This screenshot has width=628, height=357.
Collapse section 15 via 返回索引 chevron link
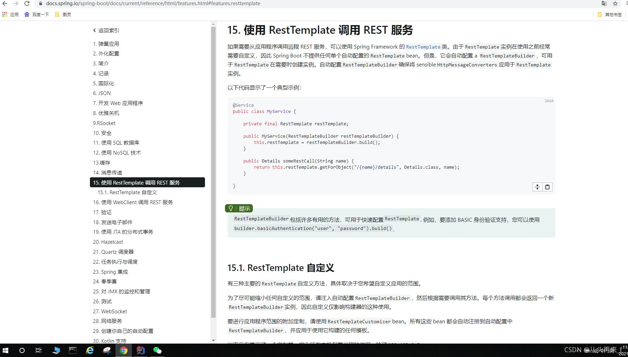[106, 30]
